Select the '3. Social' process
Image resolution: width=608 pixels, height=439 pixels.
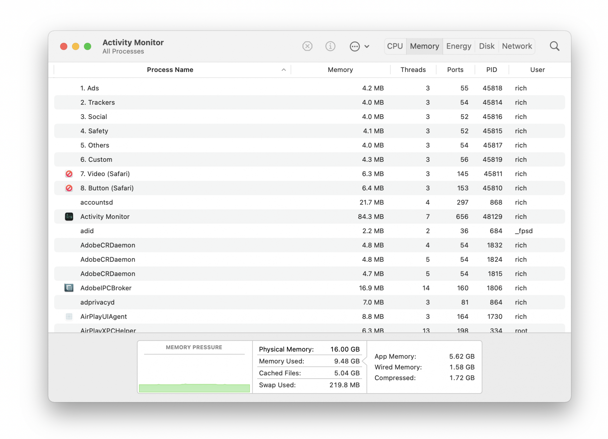(309, 117)
